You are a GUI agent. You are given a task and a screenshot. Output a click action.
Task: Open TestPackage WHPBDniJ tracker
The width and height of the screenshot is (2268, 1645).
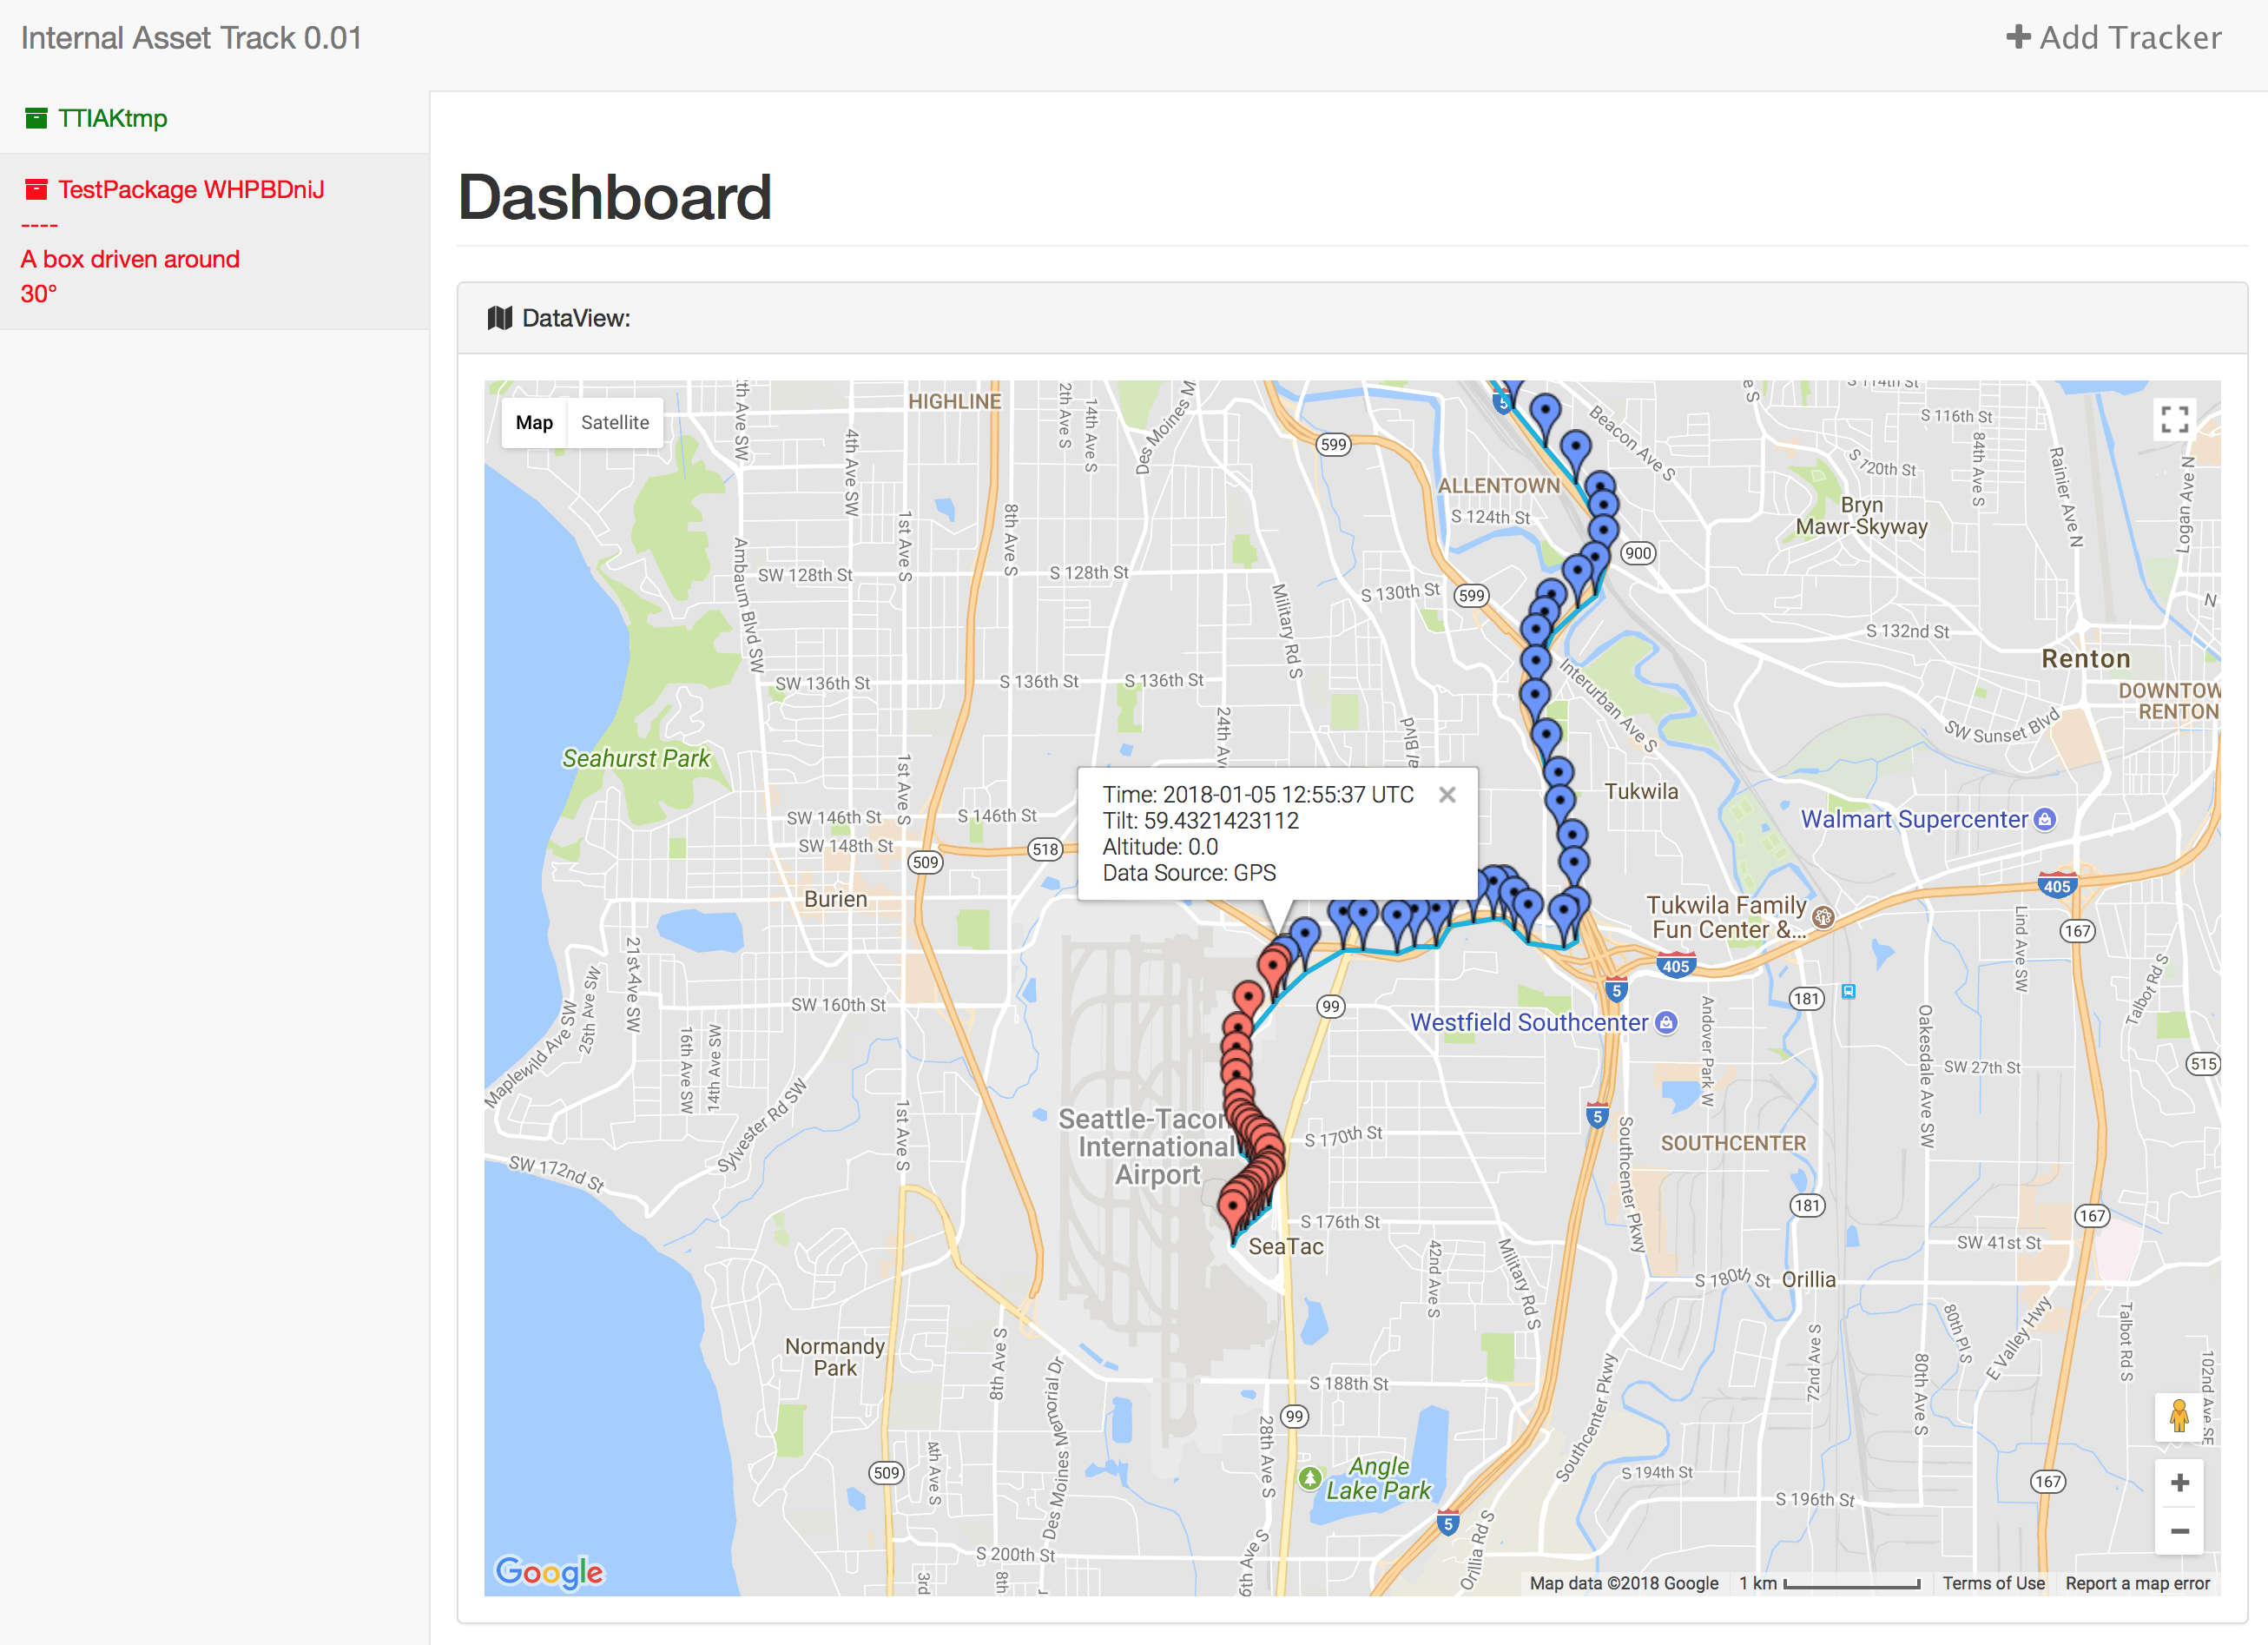pyautogui.click(x=190, y=190)
